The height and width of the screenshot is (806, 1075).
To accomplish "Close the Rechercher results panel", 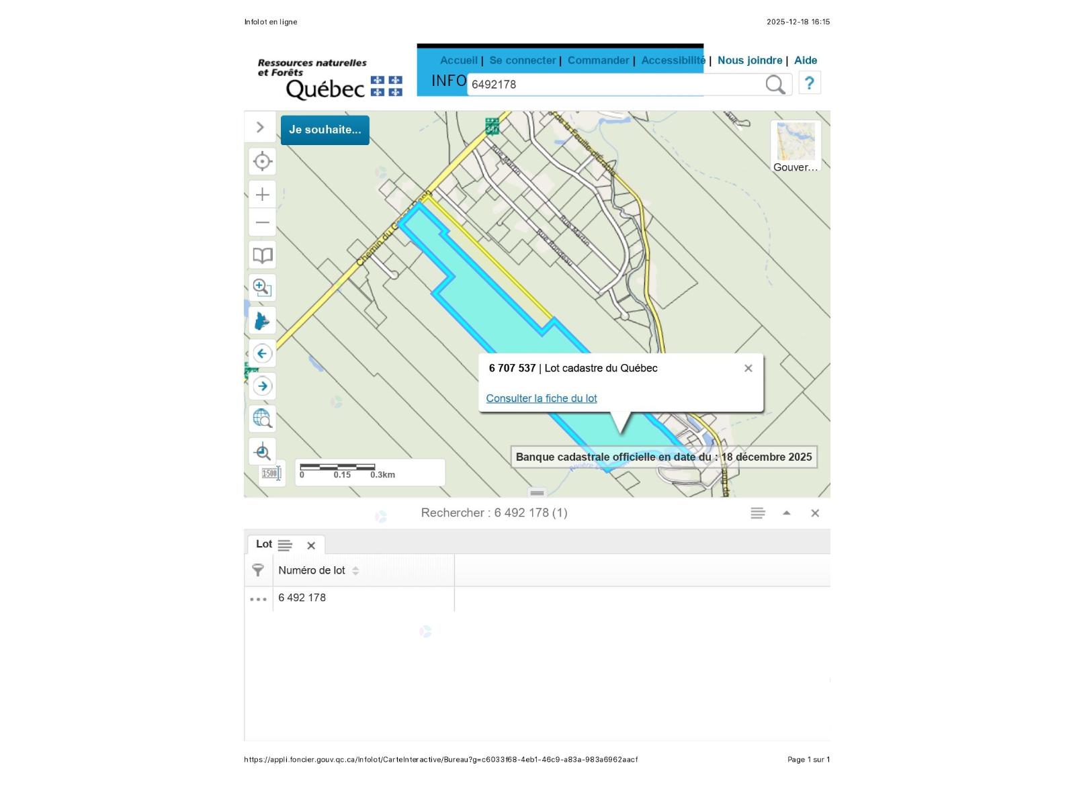I will coord(815,513).
